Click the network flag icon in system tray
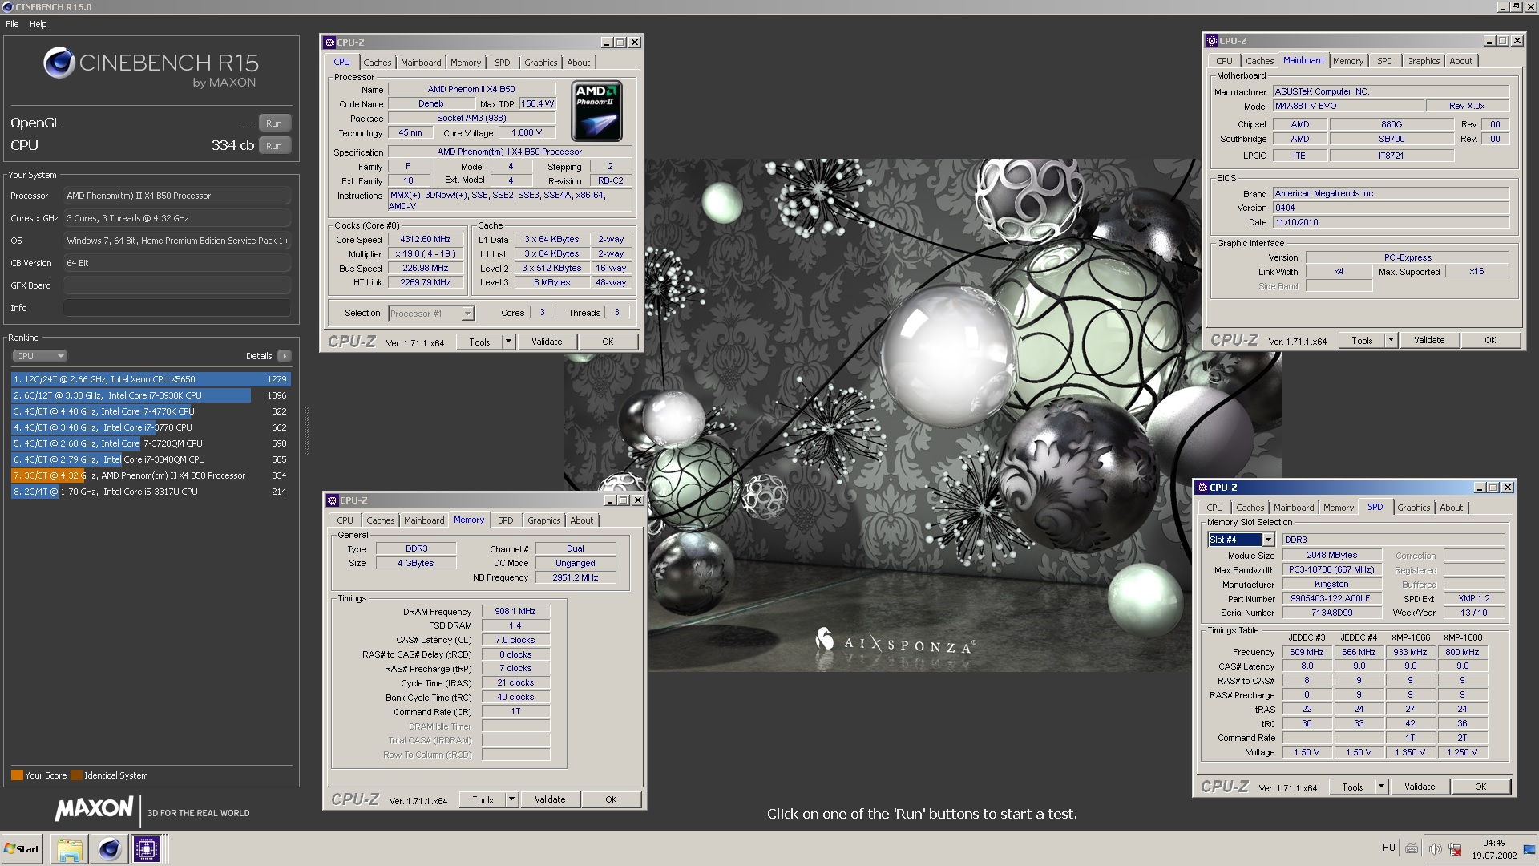This screenshot has height=866, width=1539. tap(1456, 848)
